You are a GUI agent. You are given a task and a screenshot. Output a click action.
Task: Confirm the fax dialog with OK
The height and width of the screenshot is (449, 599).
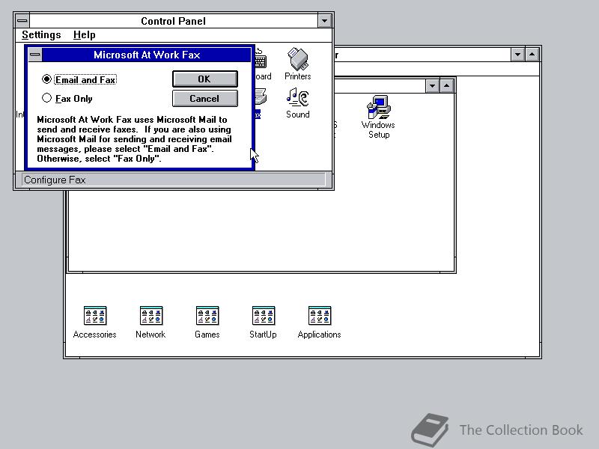click(x=204, y=79)
